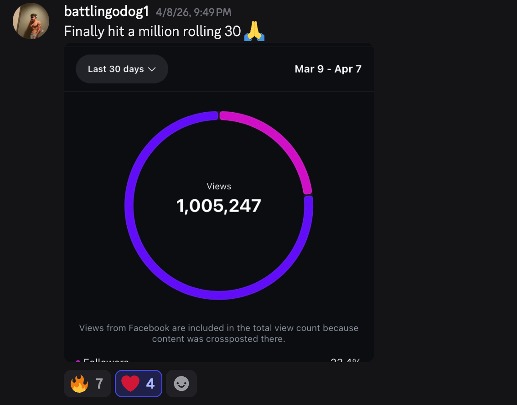
Task: Open battlingodog1's profile avatar
Action: click(31, 21)
